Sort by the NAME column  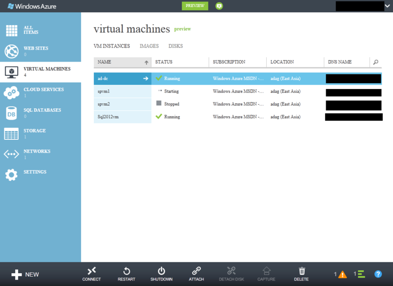(x=122, y=62)
